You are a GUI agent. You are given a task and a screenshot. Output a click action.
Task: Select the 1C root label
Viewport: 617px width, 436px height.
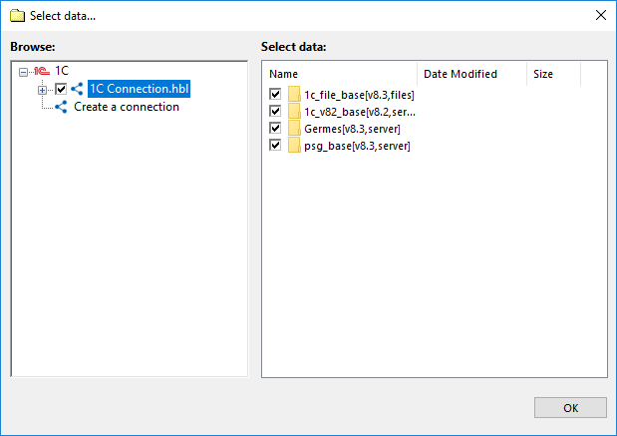62,71
